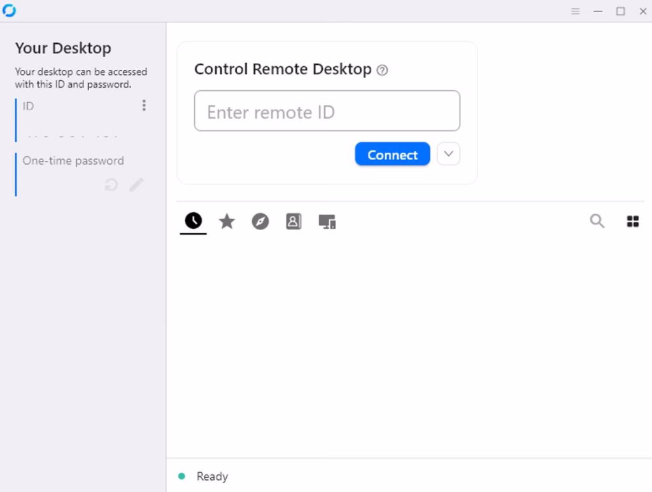Click the search magnifier icon
652x492 pixels.
coord(597,221)
